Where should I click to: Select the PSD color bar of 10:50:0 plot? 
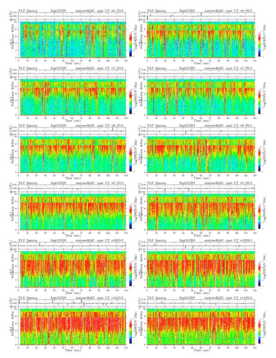pyautogui.click(x=260, y=273)
